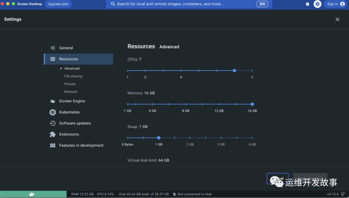Click the v4.19.0 version label

pyautogui.click(x=333, y=194)
